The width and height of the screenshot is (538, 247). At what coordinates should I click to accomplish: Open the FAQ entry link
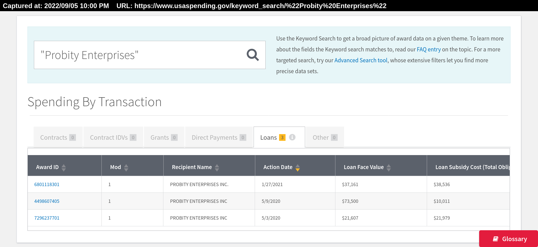(x=429, y=49)
